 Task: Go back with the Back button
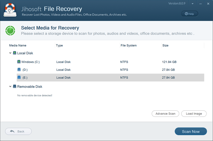tap(18, 131)
